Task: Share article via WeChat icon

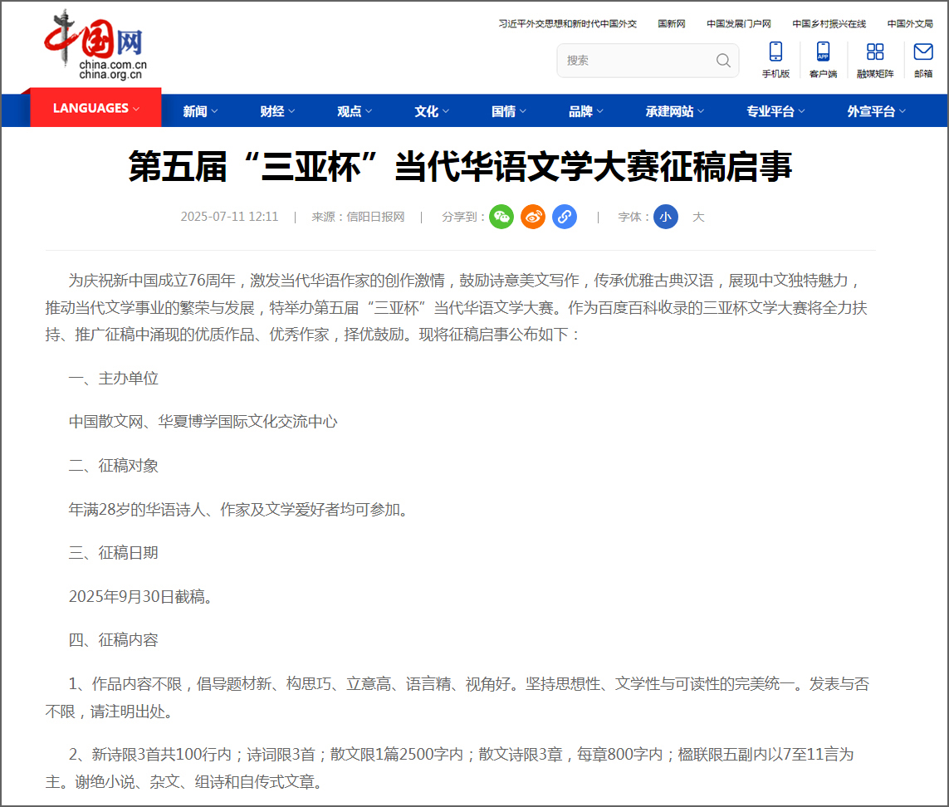Action: tap(501, 217)
